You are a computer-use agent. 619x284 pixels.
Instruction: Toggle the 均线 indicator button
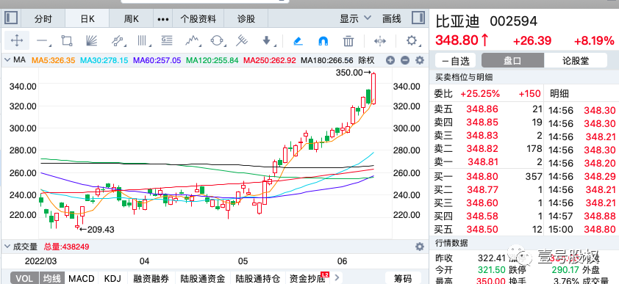(51, 278)
